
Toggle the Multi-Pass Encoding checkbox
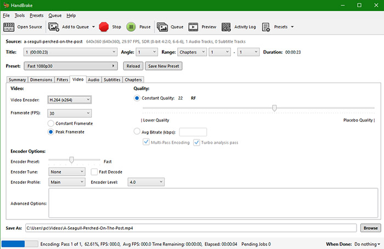(146, 142)
